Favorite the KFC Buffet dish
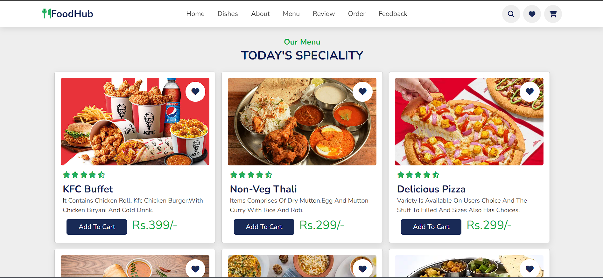603x278 pixels. click(195, 92)
